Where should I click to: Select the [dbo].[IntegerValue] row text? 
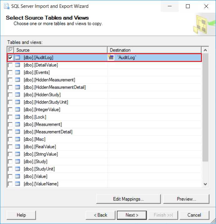click(x=42, y=109)
